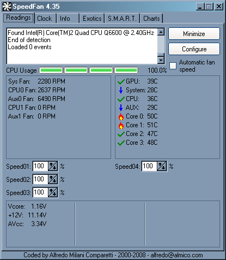Click the green checkmark beside GPU temperature
This screenshot has width=226, height=260.
[x=121, y=82]
